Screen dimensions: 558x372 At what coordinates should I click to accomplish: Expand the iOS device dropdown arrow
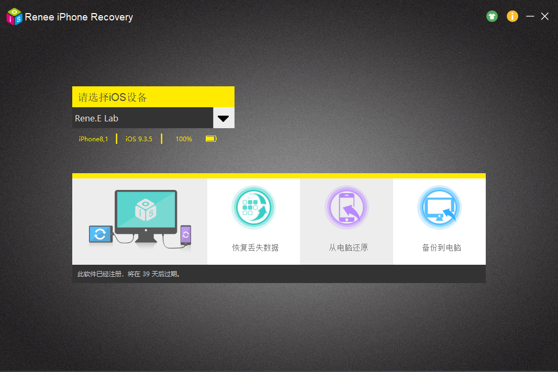click(224, 118)
